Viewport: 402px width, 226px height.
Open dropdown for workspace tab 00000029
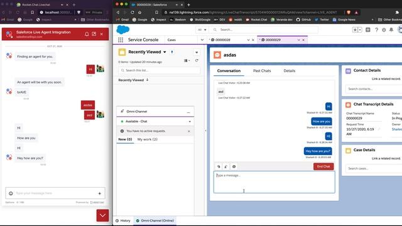pyautogui.click(x=298, y=40)
